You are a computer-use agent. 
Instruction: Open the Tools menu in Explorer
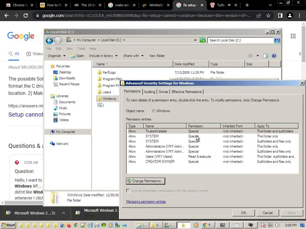(x=81, y=49)
